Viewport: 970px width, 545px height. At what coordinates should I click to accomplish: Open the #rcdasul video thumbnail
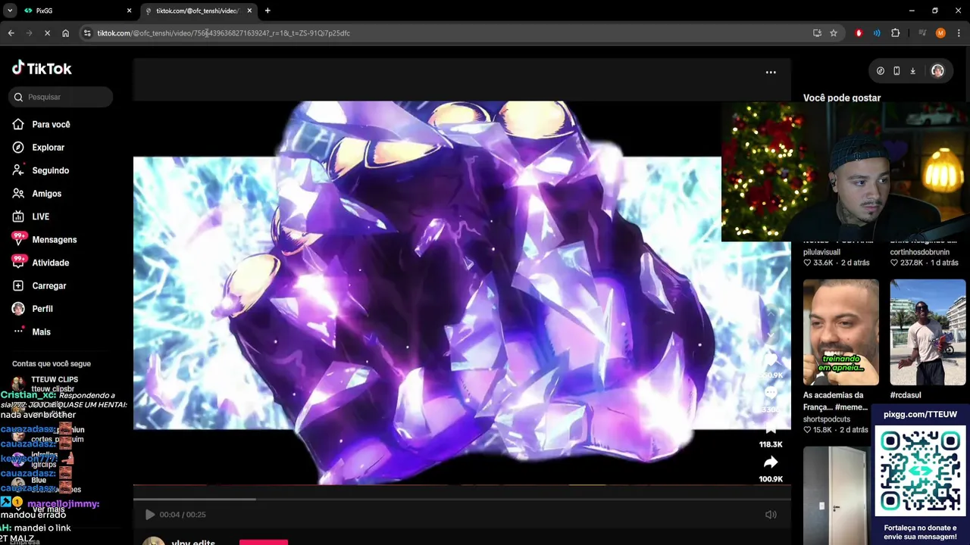[928, 332]
